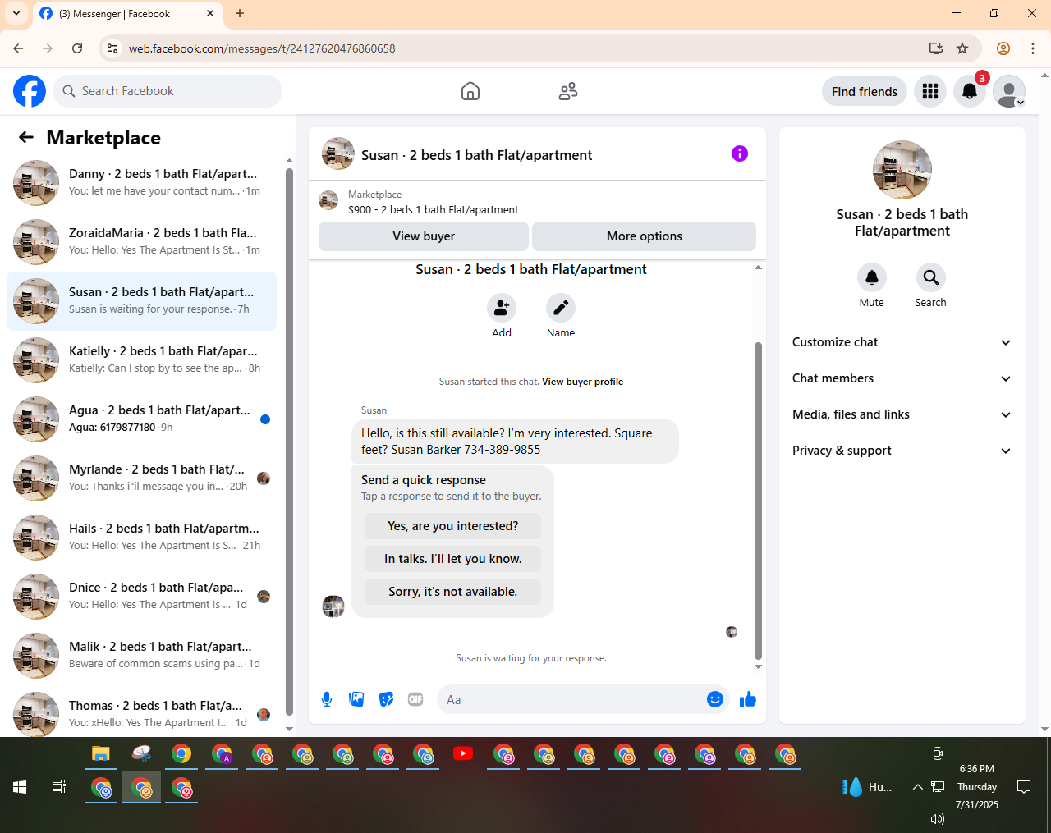Expand the Privacy & support section
1051x833 pixels.
click(902, 451)
